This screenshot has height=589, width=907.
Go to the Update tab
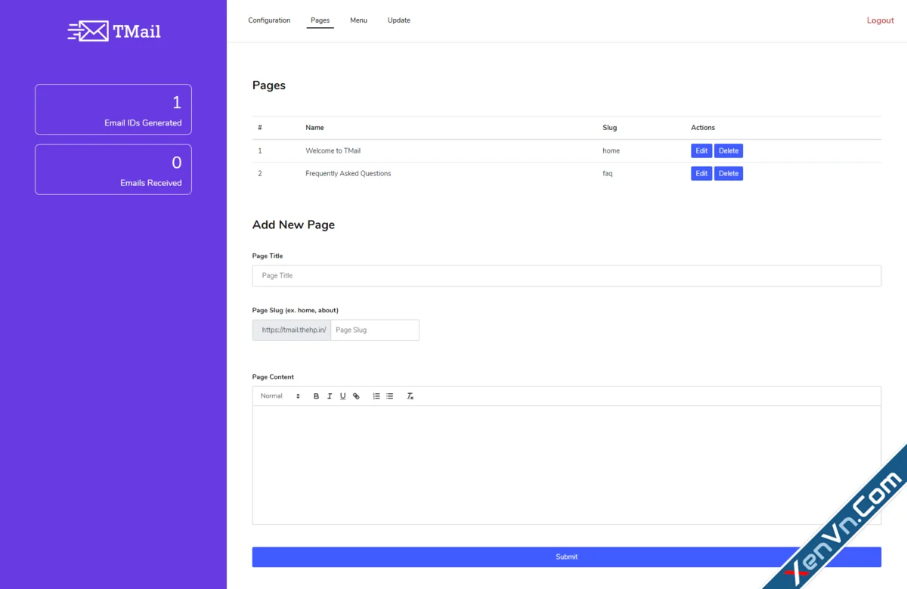399,20
